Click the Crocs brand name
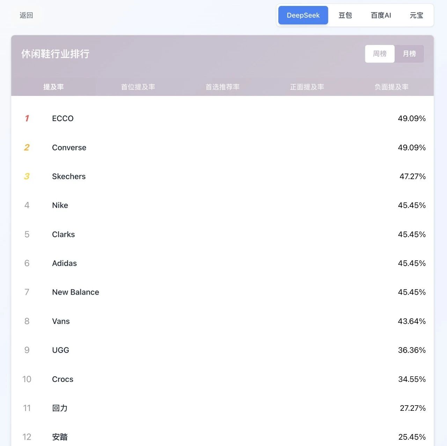The width and height of the screenshot is (447, 446). pos(63,379)
